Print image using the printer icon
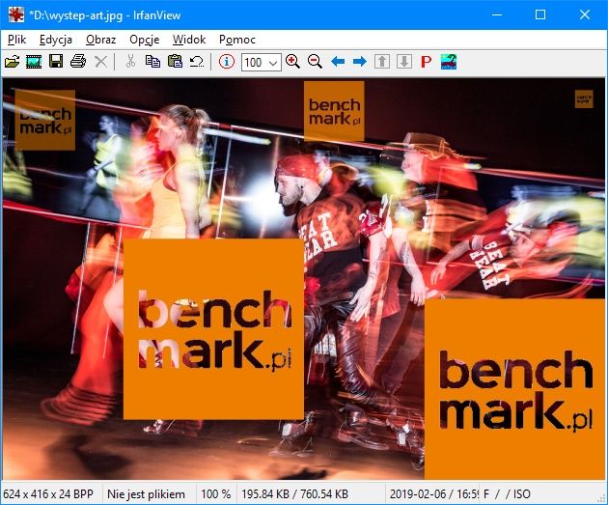This screenshot has height=505, width=608. (78, 62)
